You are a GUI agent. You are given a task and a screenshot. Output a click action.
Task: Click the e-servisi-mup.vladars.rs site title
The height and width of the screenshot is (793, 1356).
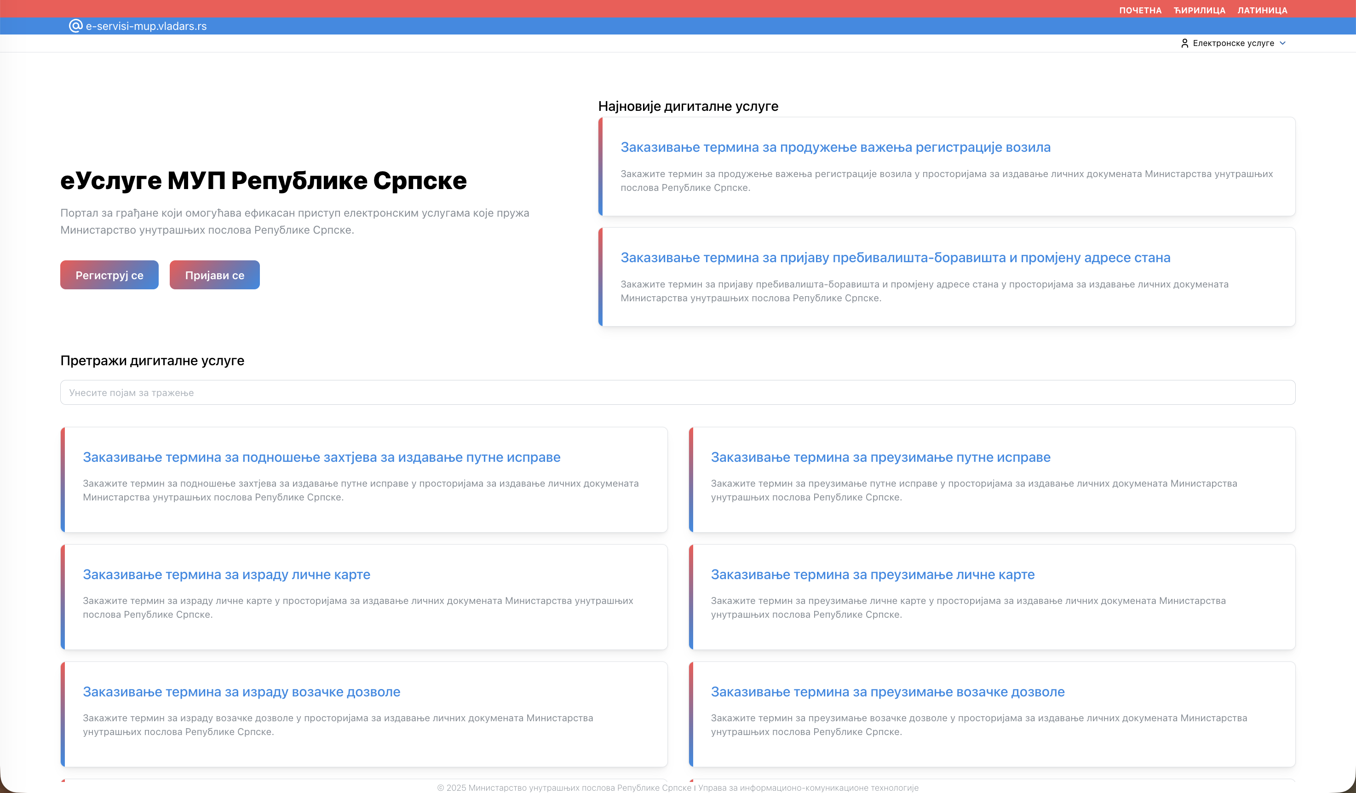pyautogui.click(x=146, y=26)
